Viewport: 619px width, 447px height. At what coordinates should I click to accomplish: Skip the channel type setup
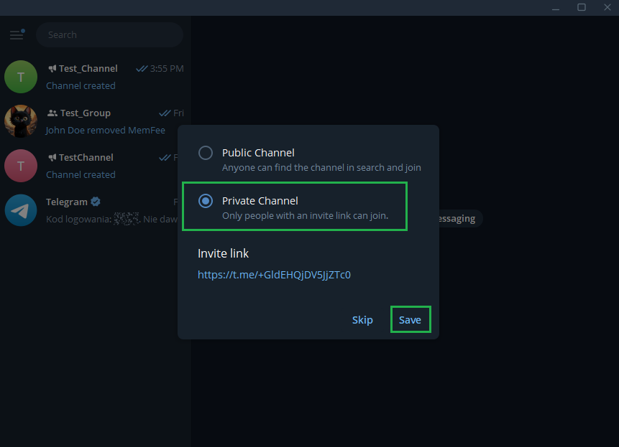tap(362, 320)
